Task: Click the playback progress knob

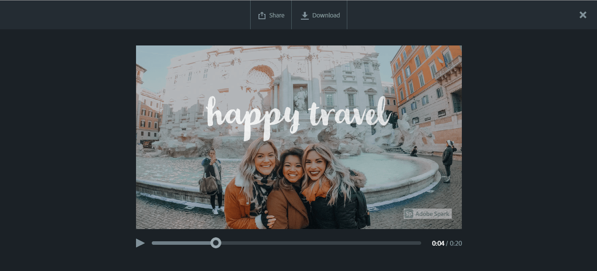Action: [216, 243]
